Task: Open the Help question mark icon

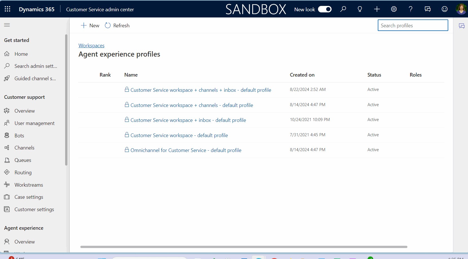Action: pos(410,9)
